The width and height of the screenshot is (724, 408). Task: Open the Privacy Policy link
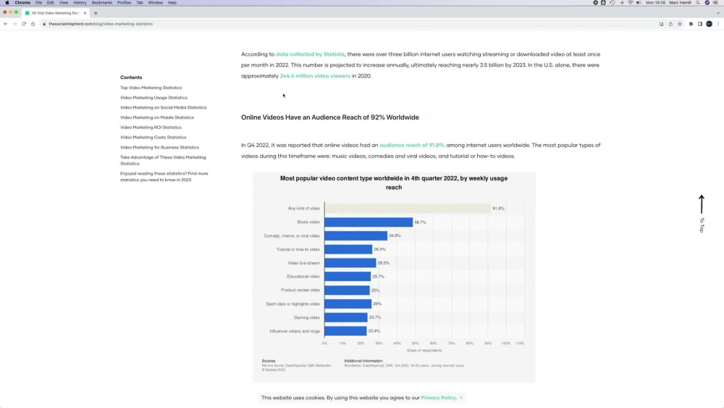[438, 397]
